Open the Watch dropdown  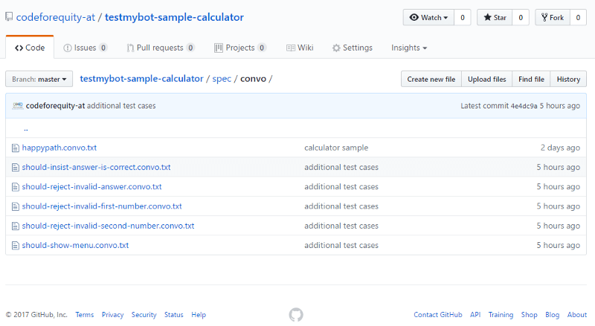click(x=428, y=17)
